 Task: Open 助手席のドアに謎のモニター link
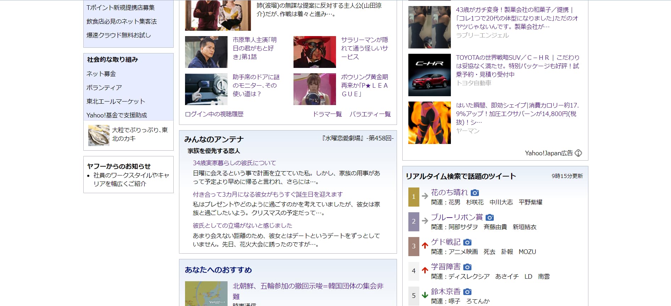pos(256,86)
